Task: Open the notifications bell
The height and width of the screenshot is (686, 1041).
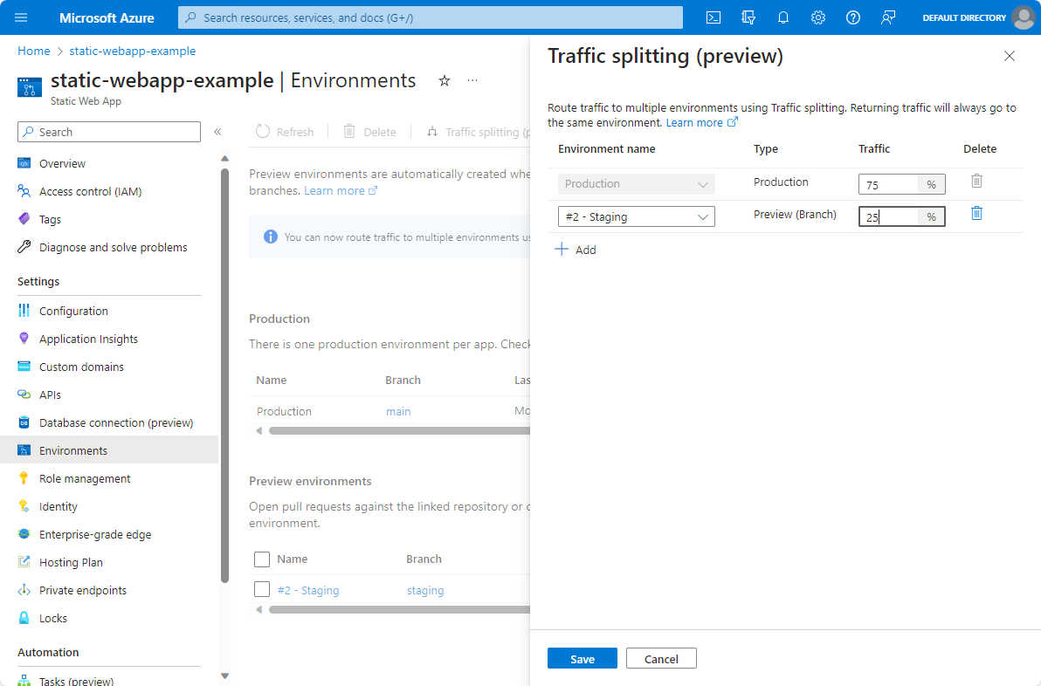Action: click(782, 18)
